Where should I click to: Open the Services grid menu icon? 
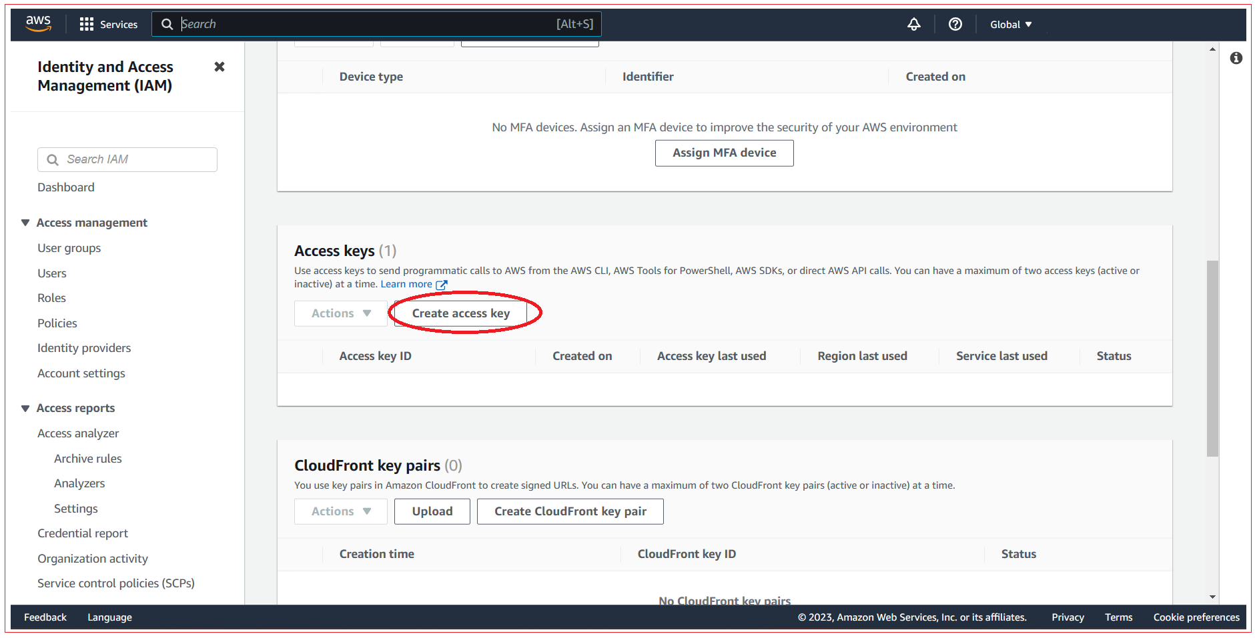click(86, 24)
